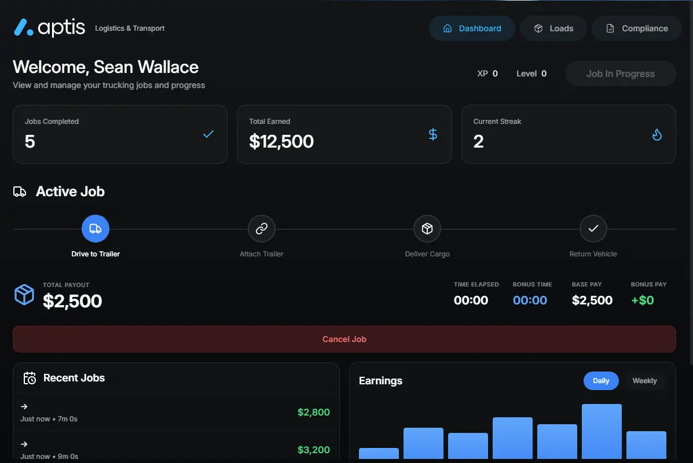Viewport: 693px width, 463px height.
Task: Open the $3,200 recent job entry
Action: (175, 450)
